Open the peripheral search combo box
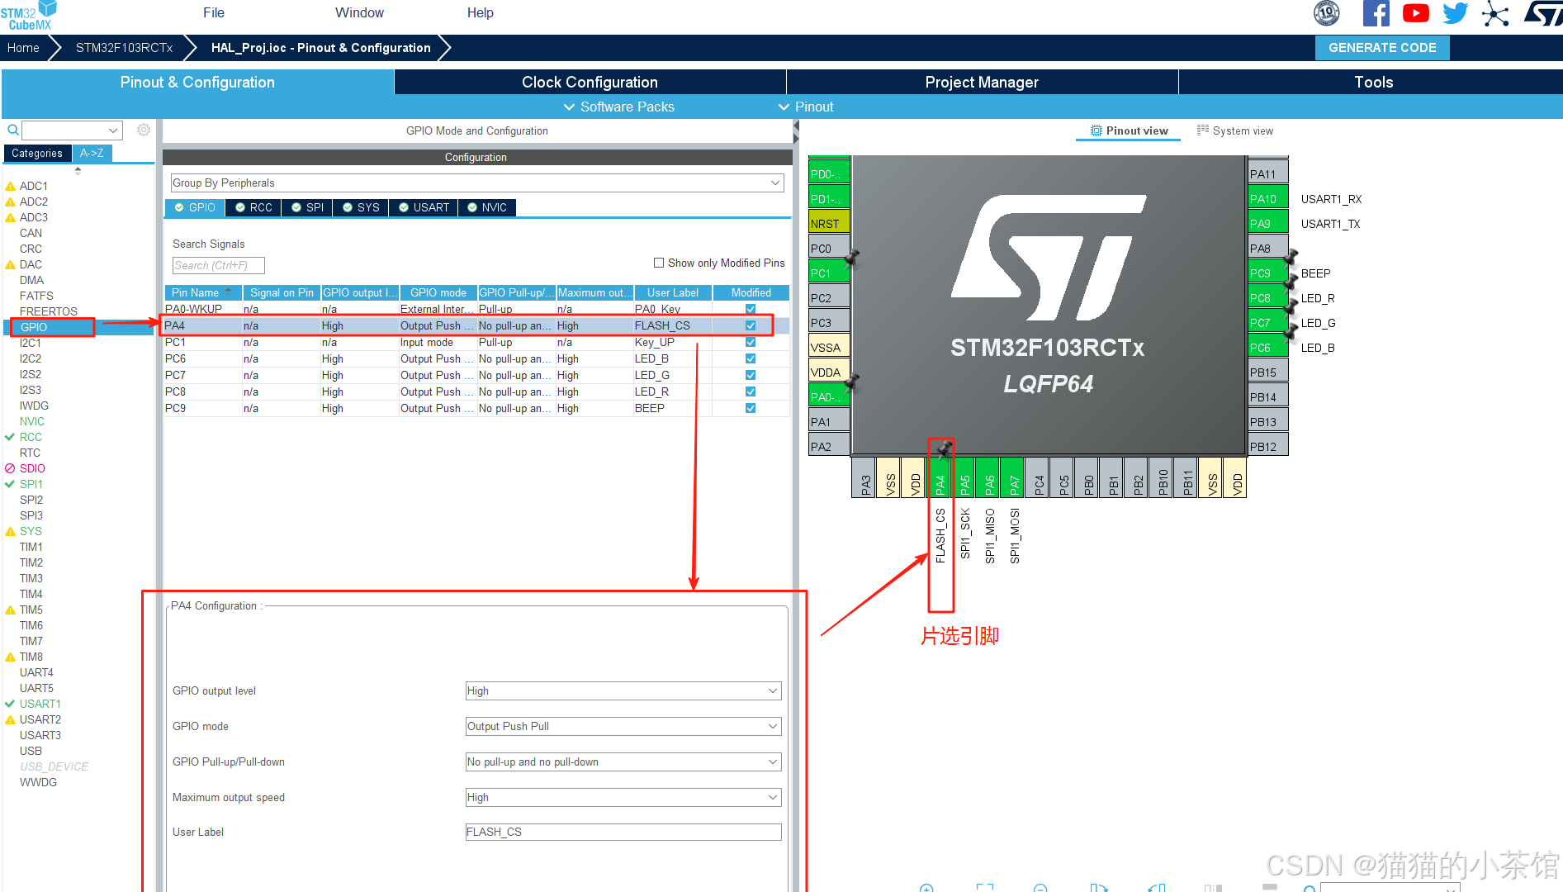Screen dimensions: 1563x892 72,130
